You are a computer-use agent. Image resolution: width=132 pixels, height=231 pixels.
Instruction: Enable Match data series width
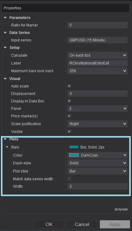pos(69,179)
